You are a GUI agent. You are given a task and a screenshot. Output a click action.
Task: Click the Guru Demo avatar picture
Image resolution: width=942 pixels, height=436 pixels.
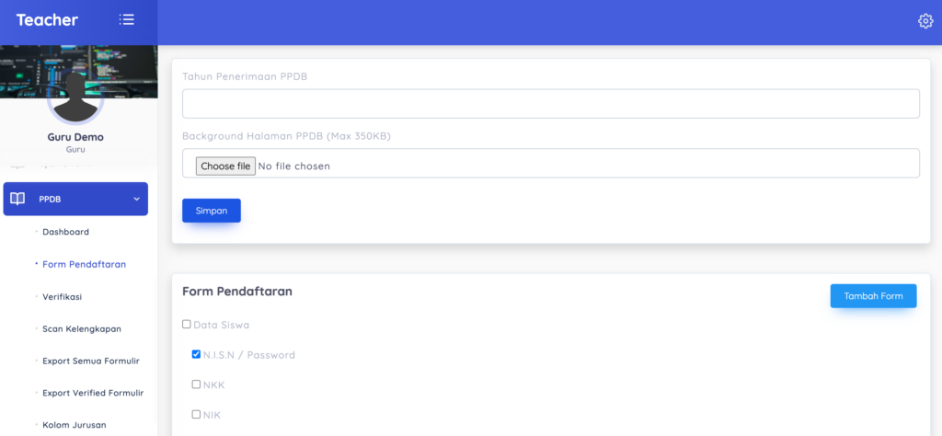point(75,99)
